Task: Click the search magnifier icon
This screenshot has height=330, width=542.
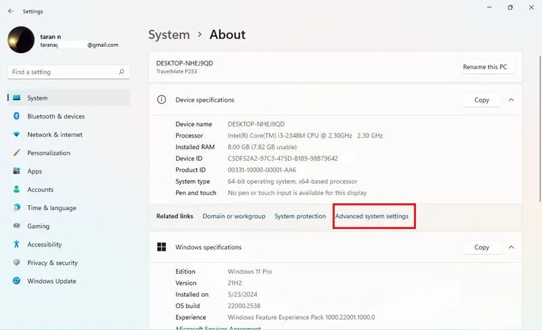Action: tap(121, 72)
